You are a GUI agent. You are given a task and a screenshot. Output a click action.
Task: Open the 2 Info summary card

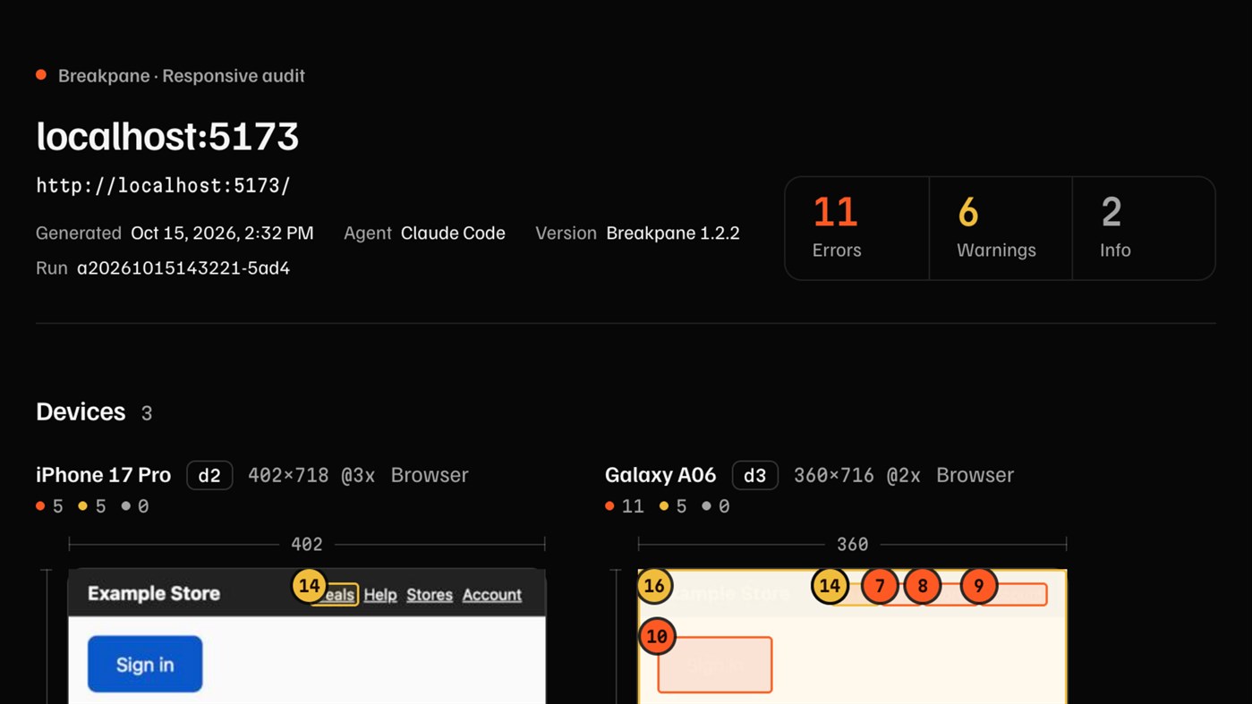coord(1144,228)
